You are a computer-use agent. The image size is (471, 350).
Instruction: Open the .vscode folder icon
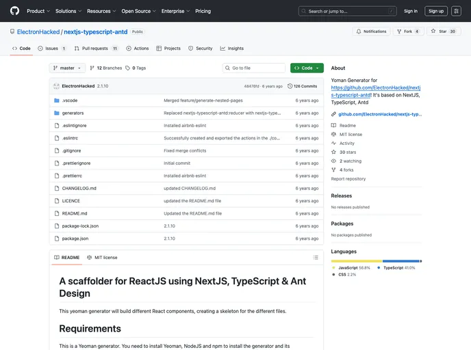coord(56,100)
